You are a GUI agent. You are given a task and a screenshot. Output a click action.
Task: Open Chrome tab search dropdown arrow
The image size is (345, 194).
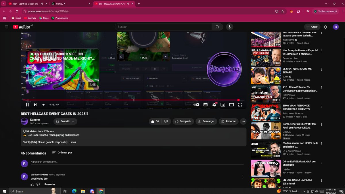[x=3, y=4]
